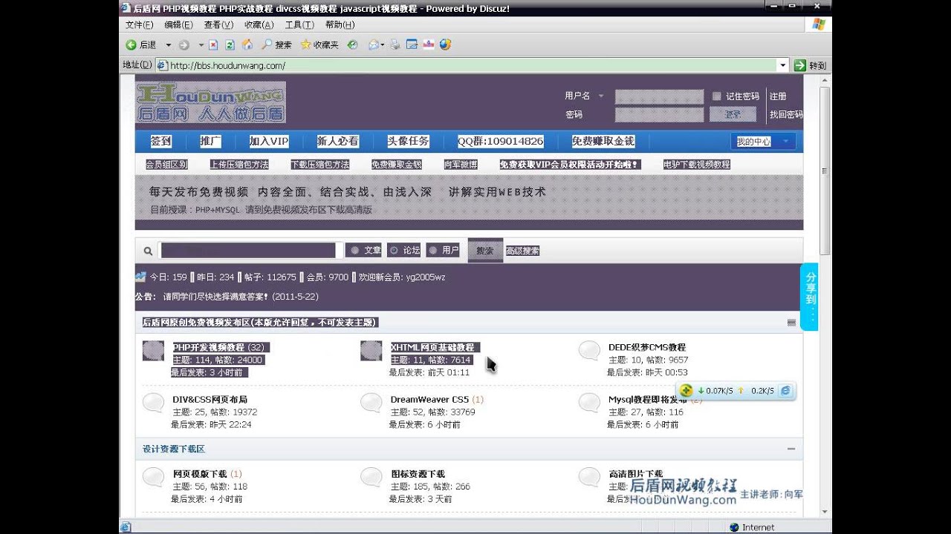Image resolution: width=951 pixels, height=534 pixels.
Task: Open the Forward button history dropdown arrow
Action: coord(201,44)
